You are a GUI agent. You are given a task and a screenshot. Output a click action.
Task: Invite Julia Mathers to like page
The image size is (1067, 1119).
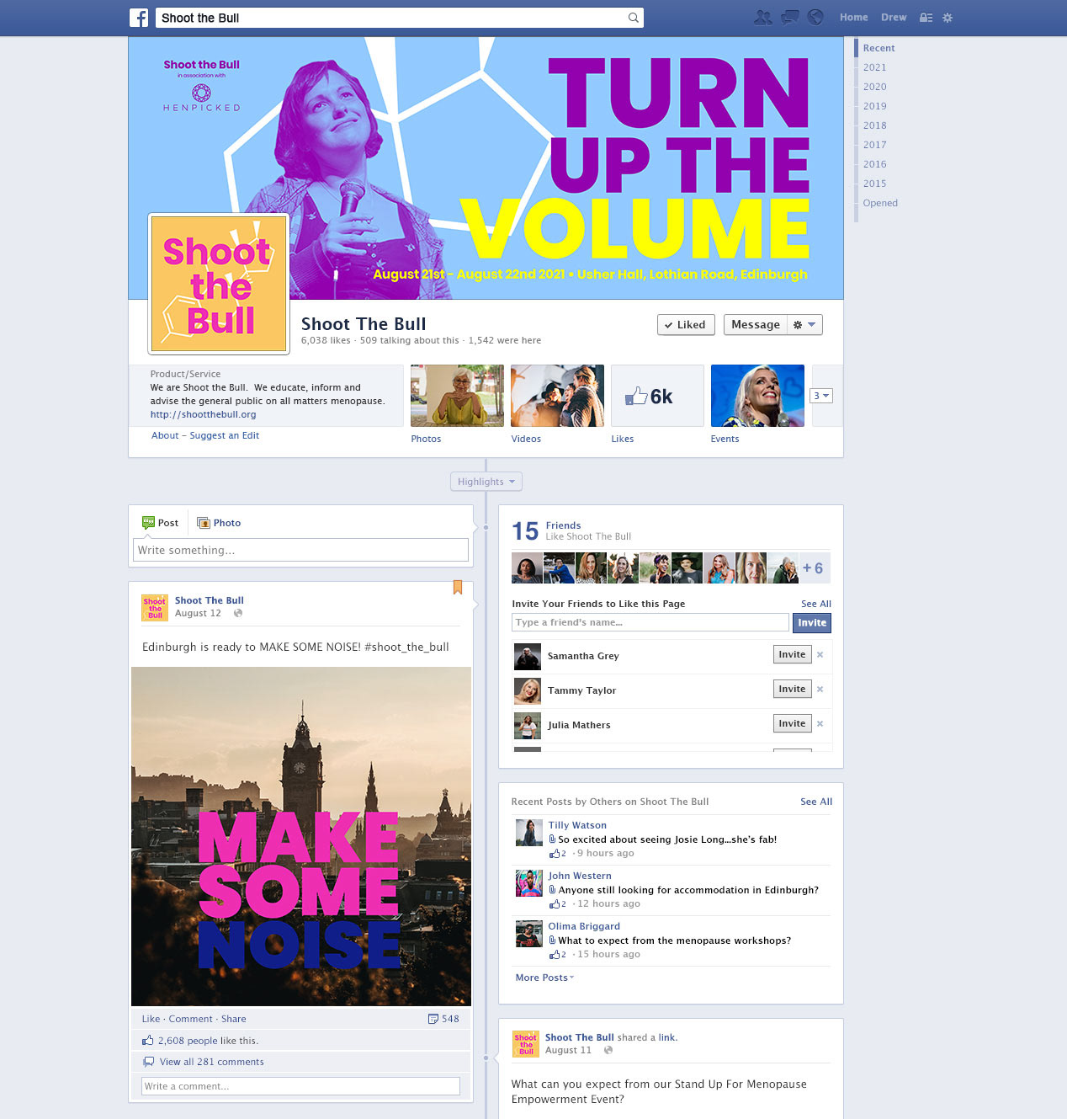(792, 723)
